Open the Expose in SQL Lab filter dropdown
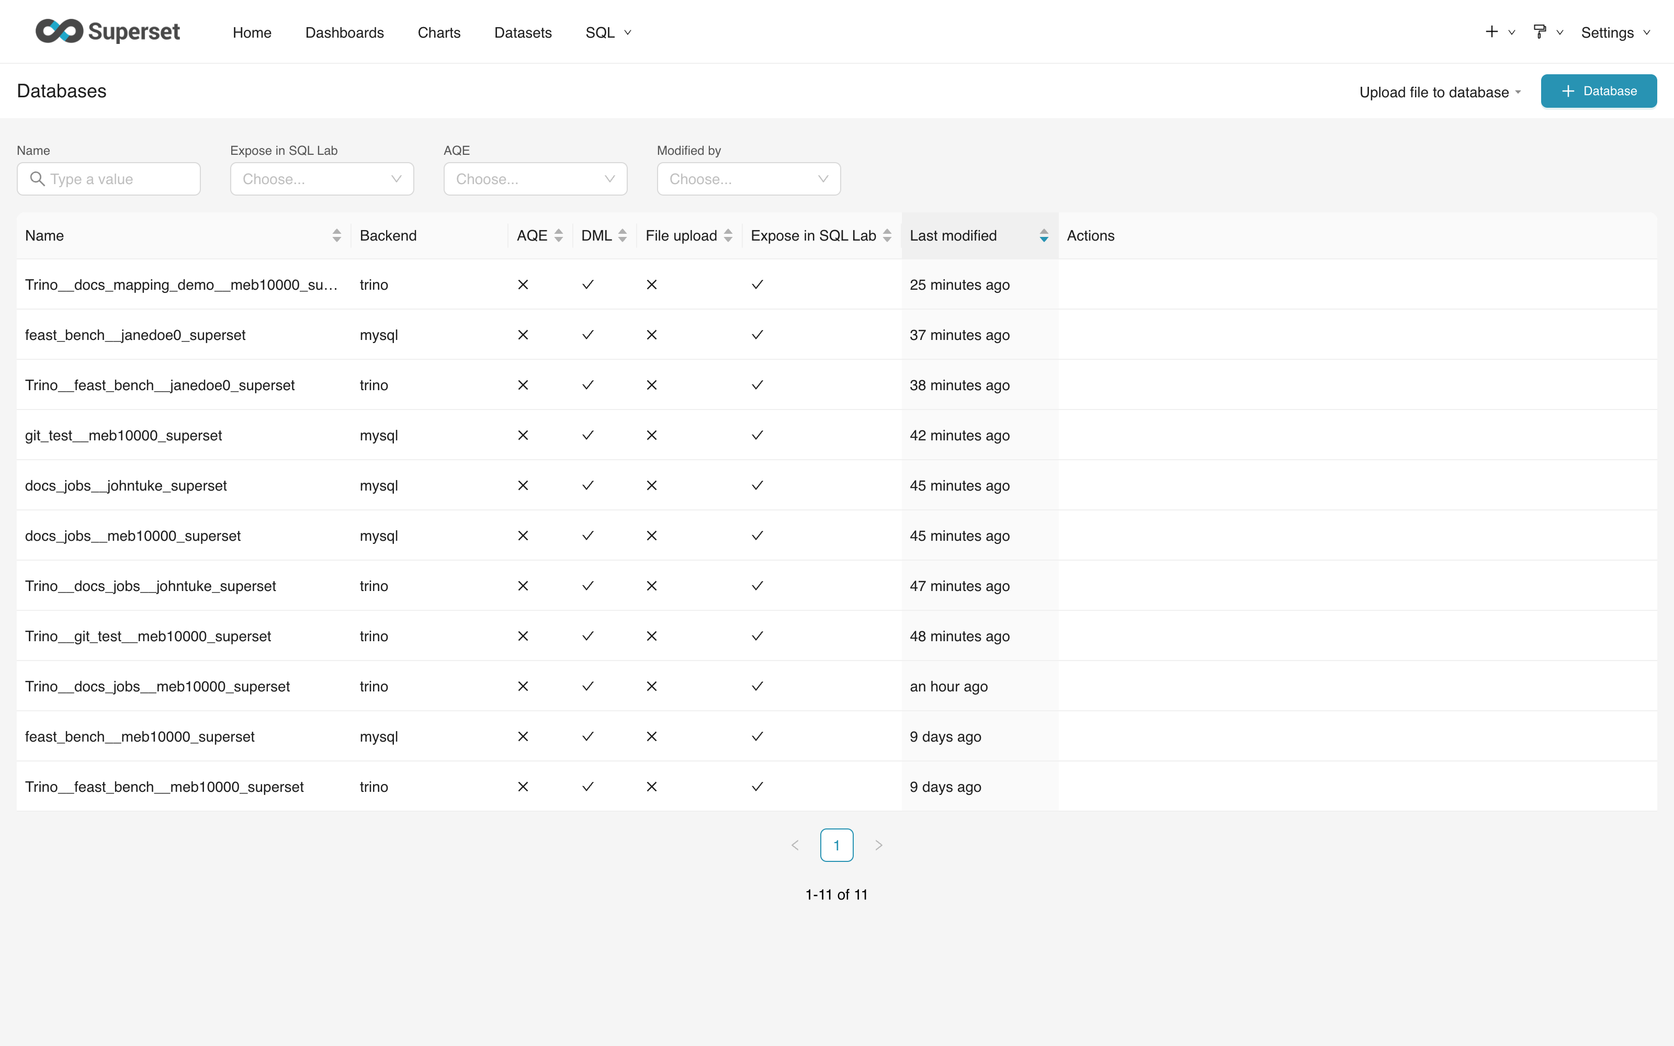Image resolution: width=1674 pixels, height=1046 pixels. [322, 179]
